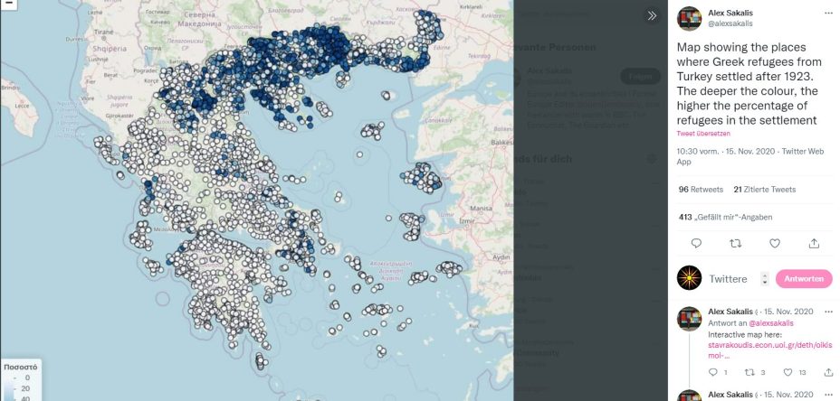The height and width of the screenshot is (401, 840).
Task: Share the main tweet via share icon
Action: pos(814,243)
